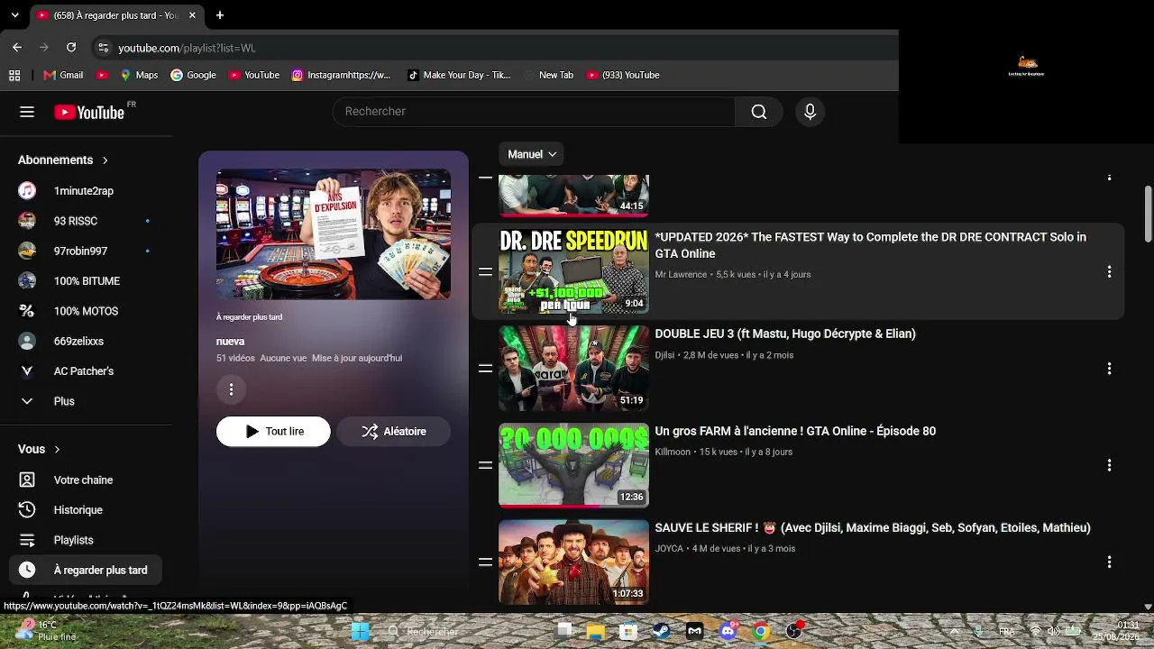The width and height of the screenshot is (1154, 649).
Task: Visit the Killmoon channel link
Action: 673,452
